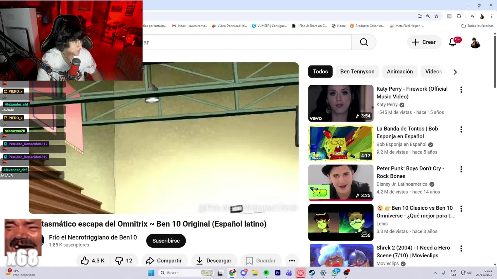Open the notifications bell
The image size is (497, 279).
pyautogui.click(x=453, y=42)
